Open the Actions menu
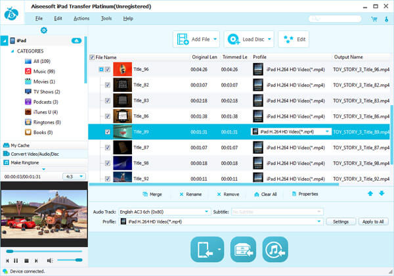 tap(81, 18)
